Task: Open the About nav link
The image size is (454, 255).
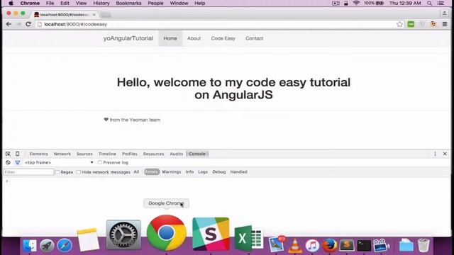Action: pos(194,38)
